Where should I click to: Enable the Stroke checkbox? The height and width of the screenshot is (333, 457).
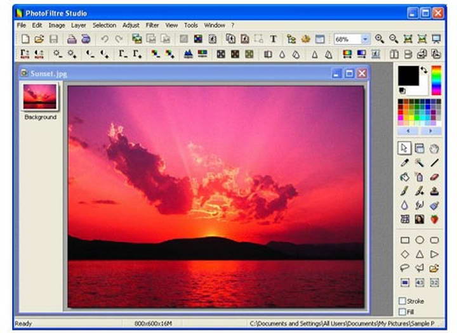402,301
